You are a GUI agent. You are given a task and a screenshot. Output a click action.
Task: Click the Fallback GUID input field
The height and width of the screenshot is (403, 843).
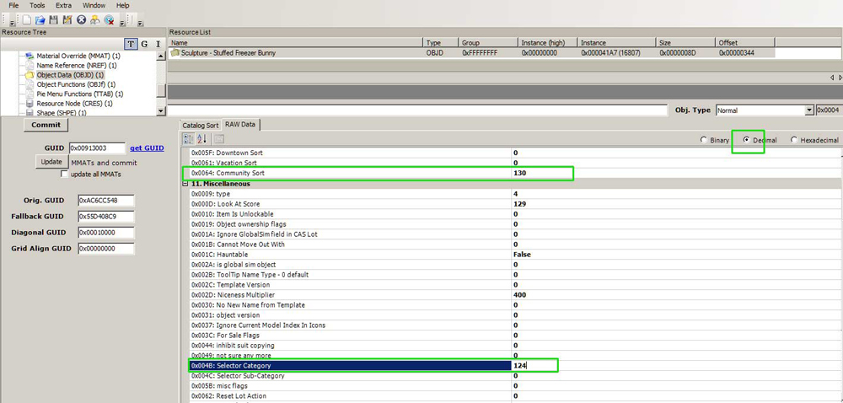106,217
